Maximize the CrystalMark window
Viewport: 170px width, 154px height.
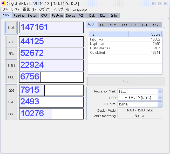click(x=160, y=3)
